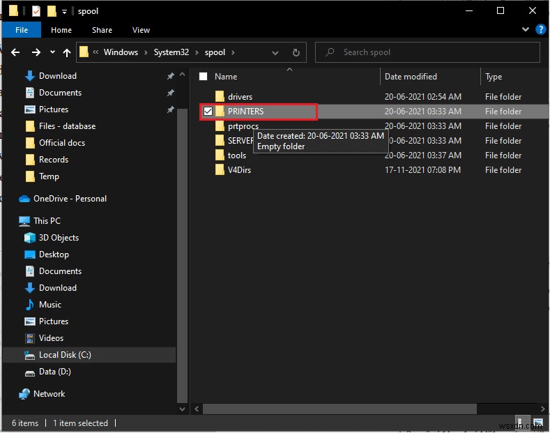The height and width of the screenshot is (433, 550).
Task: Open the recent locations dropdown
Action: click(52, 52)
